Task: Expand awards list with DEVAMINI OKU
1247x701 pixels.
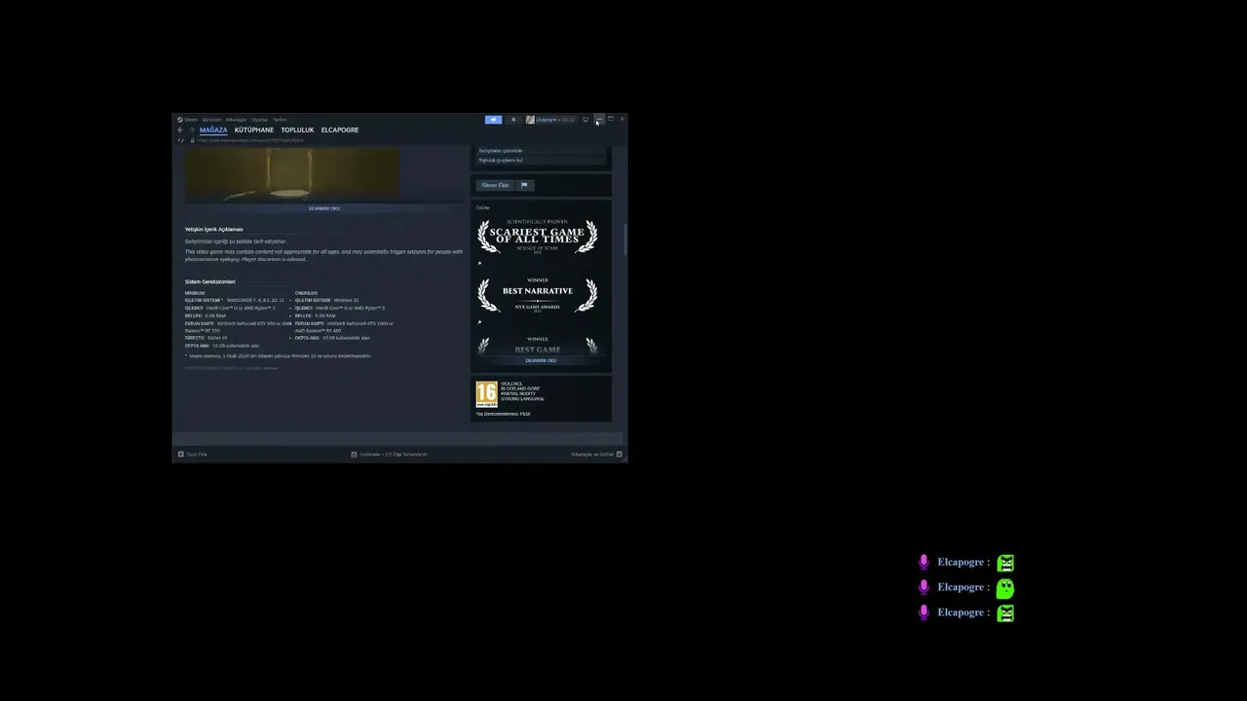Action: [541, 360]
